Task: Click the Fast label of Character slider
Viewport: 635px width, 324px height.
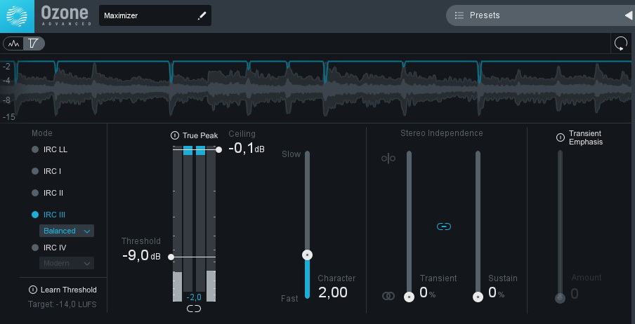Action: pos(289,299)
